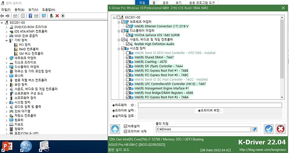Select the RAID 컨트롤러 warning device
Image resolution: width=289 pixels, height=153 pixels.
click(29, 49)
